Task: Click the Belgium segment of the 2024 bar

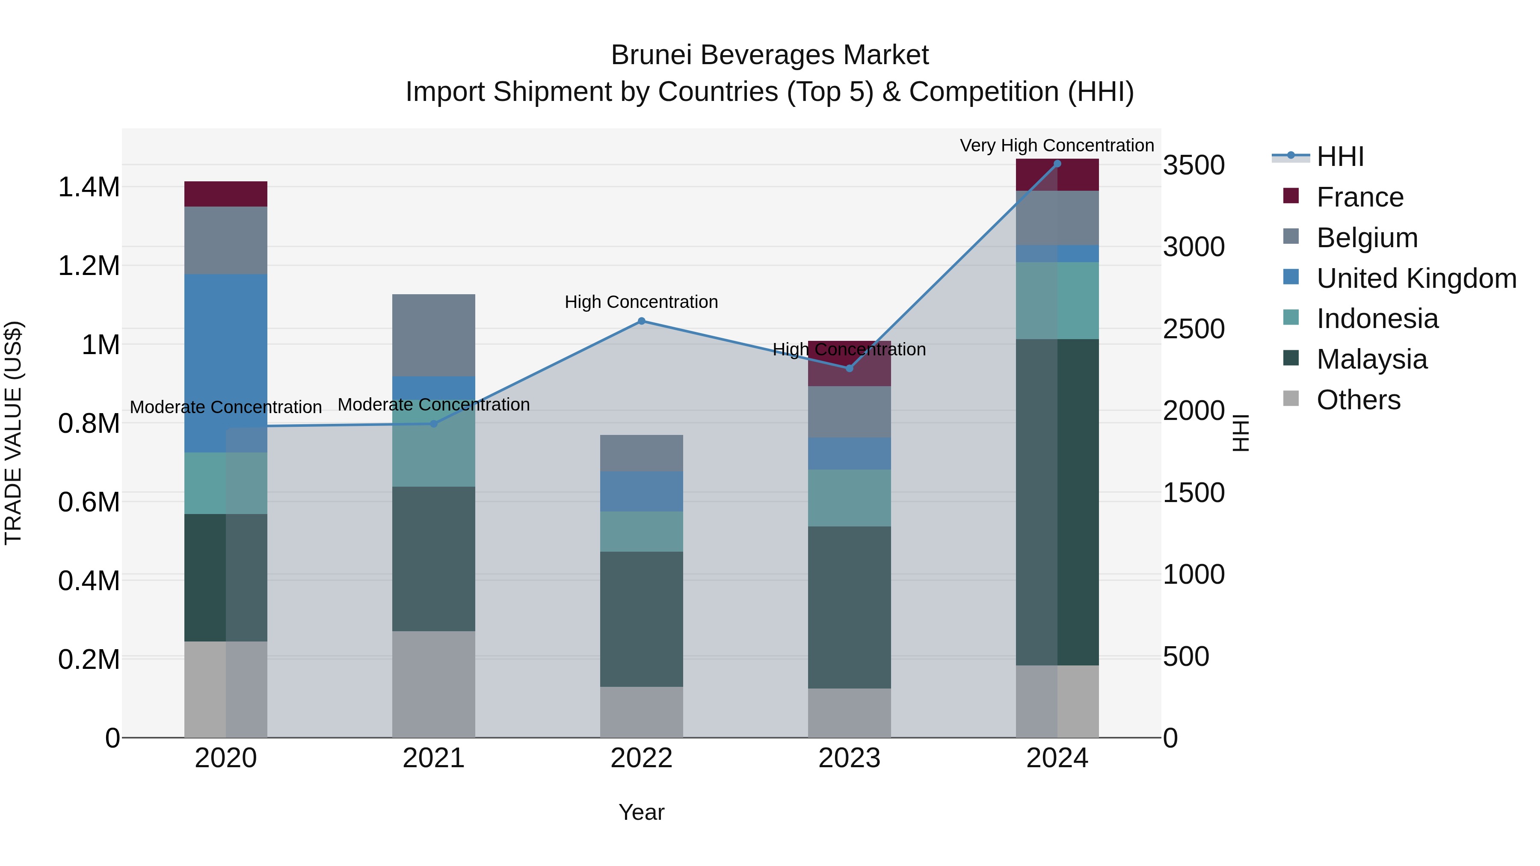Action: tap(1057, 218)
